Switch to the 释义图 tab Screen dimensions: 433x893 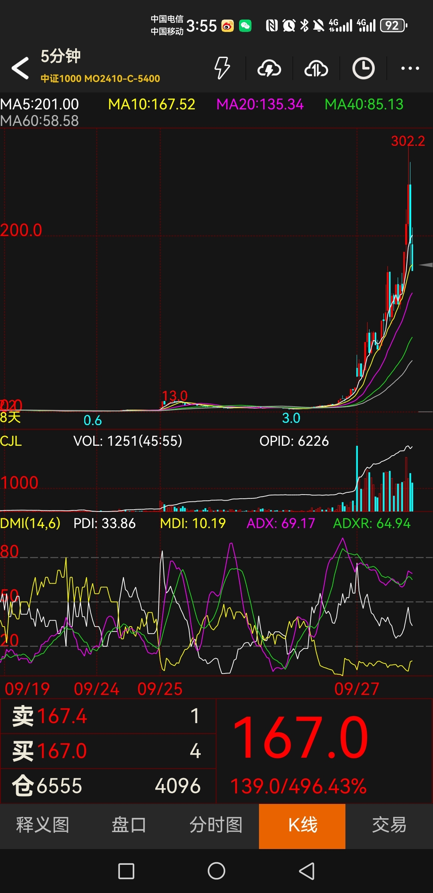(x=43, y=825)
